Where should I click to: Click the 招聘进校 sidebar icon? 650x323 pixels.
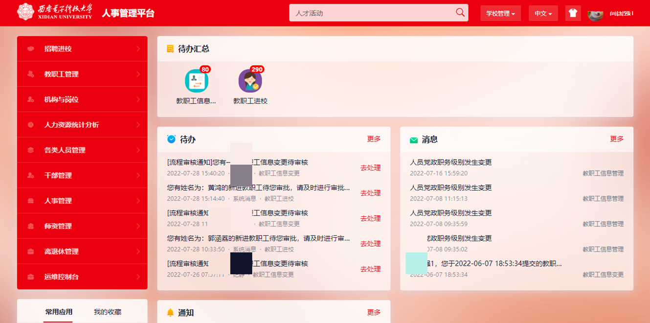click(31, 49)
